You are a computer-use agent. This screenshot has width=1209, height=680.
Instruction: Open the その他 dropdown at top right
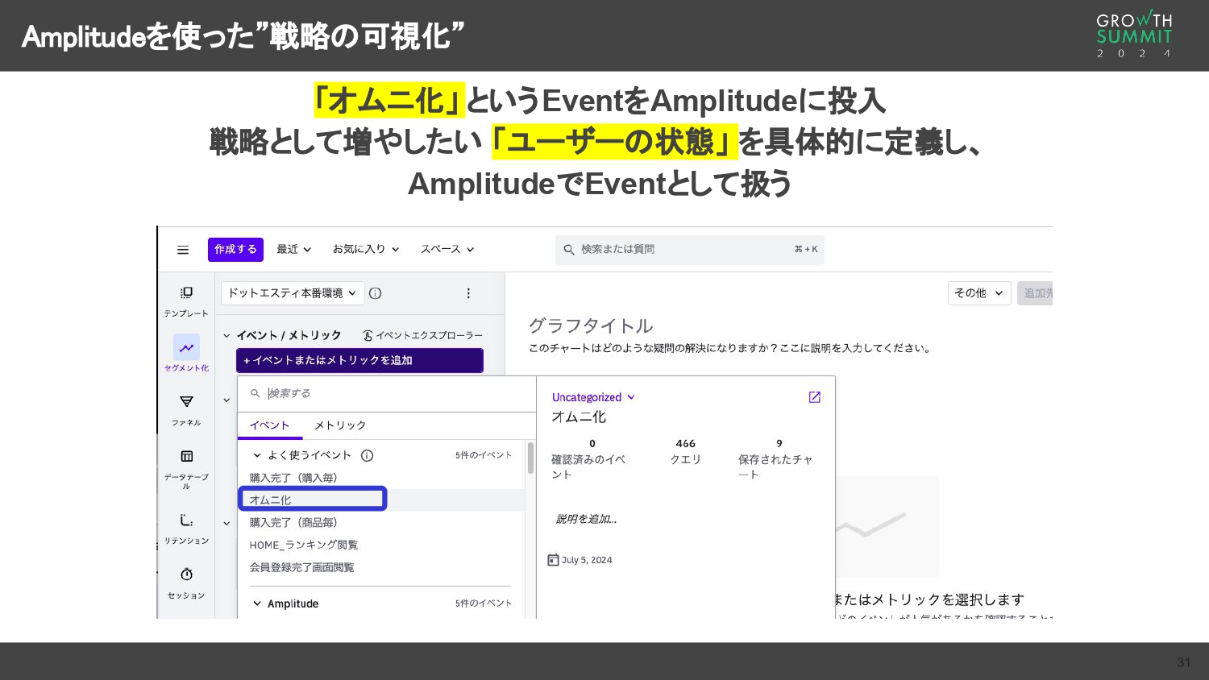(978, 292)
